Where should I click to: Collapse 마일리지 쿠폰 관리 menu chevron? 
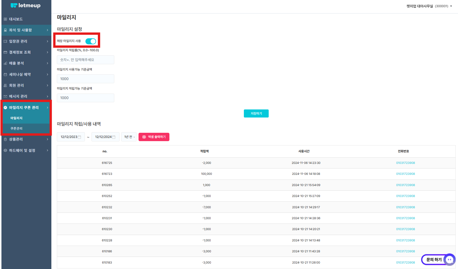click(47, 108)
